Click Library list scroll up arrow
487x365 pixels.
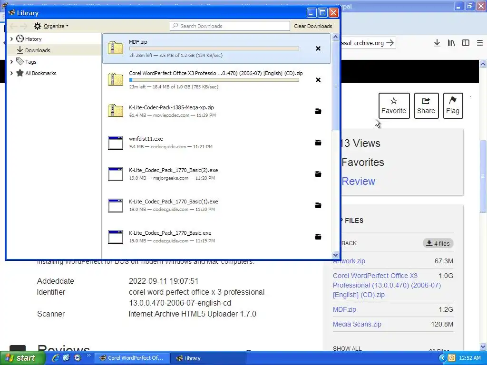click(335, 37)
